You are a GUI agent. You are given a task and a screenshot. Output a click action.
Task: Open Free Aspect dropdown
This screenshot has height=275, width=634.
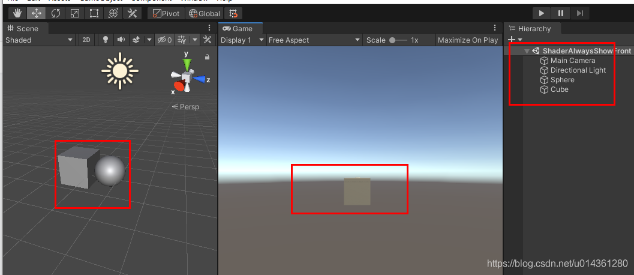pos(314,40)
